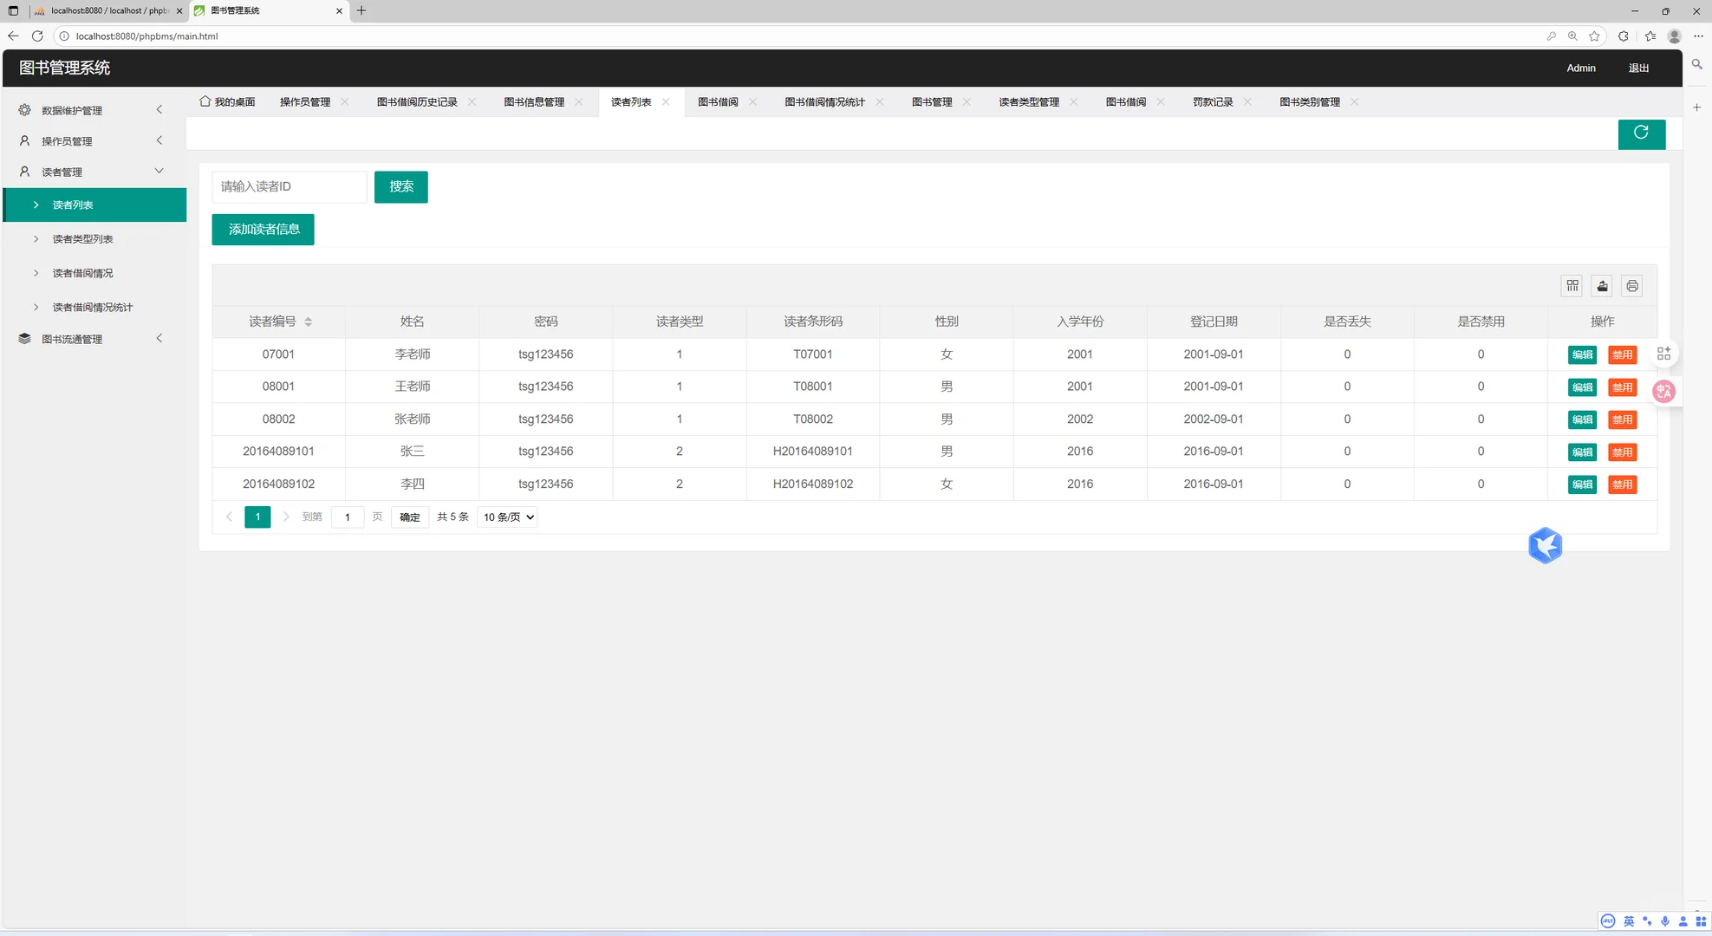Close the 读者列表 tab
The height and width of the screenshot is (936, 1712).
[666, 102]
